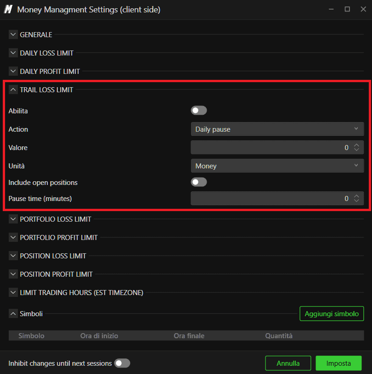Collapse the TRAIL LOSS LIMIT section
The height and width of the screenshot is (374, 372).
[x=13, y=89]
